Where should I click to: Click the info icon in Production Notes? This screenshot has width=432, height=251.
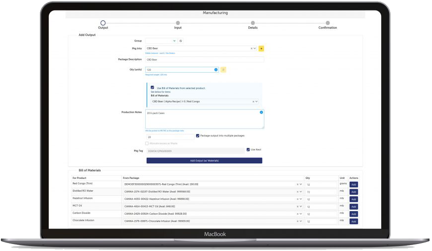click(261, 113)
